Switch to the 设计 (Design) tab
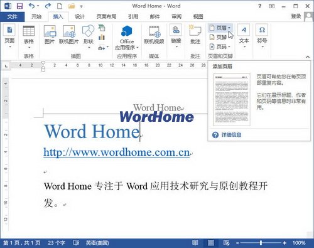This screenshot has width=314, height=248. [80, 16]
